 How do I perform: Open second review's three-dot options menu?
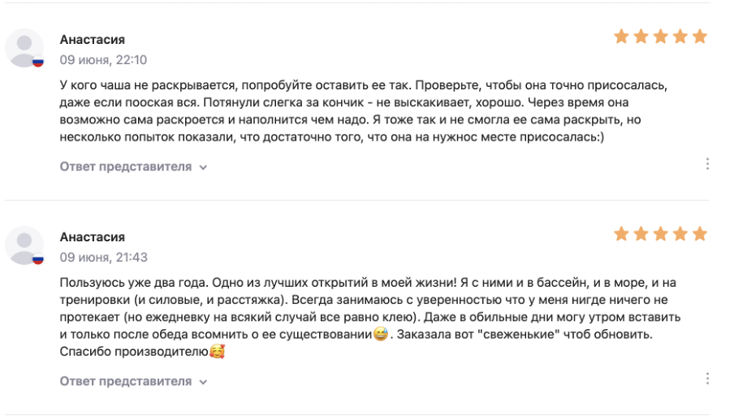[707, 379]
